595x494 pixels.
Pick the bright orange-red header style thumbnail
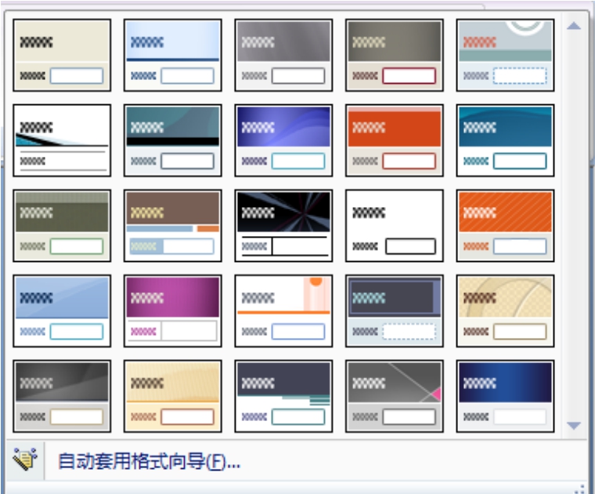395,140
